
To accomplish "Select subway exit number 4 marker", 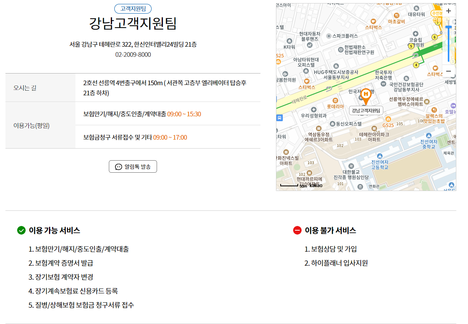I will [416, 65].
